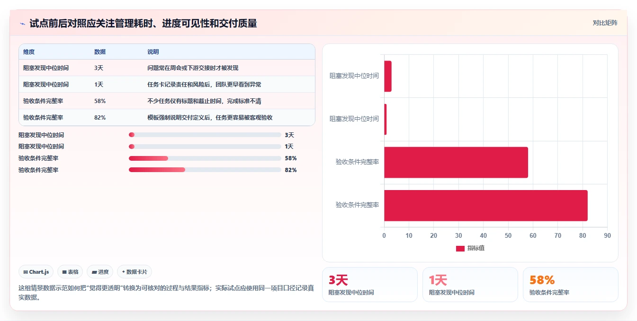Click the 对比矩阵 label in the header
The width and height of the screenshot is (637, 321).
coord(605,23)
